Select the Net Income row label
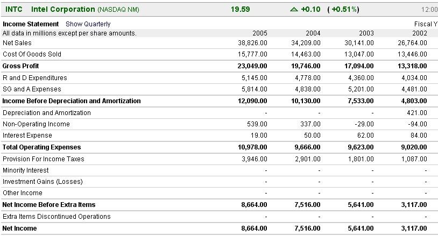The width and height of the screenshot is (438, 236). (19, 228)
